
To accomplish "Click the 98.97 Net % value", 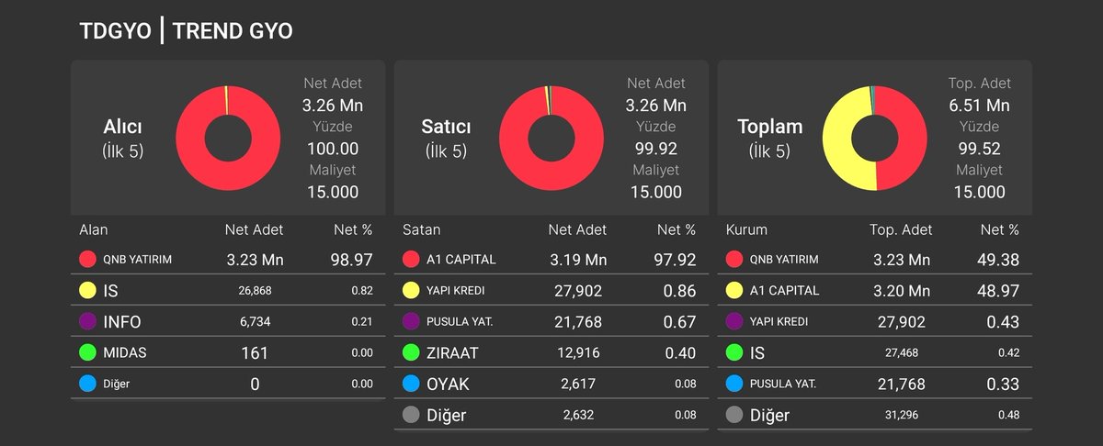I will coord(351,260).
